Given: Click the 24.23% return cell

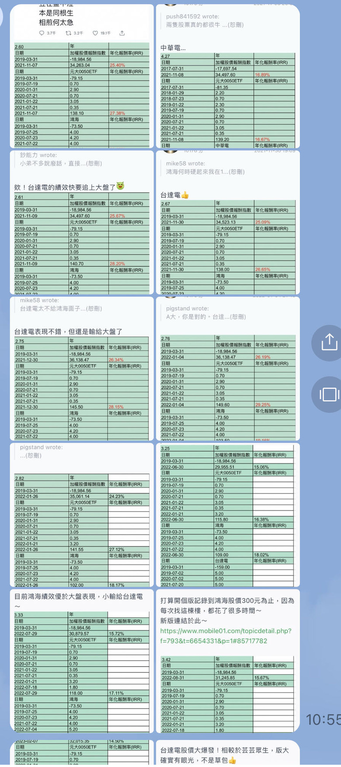Looking at the screenshot, I should click(129, 496).
